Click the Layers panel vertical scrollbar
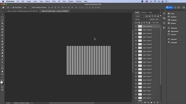This screenshot has height=104, width=186. point(161,55)
